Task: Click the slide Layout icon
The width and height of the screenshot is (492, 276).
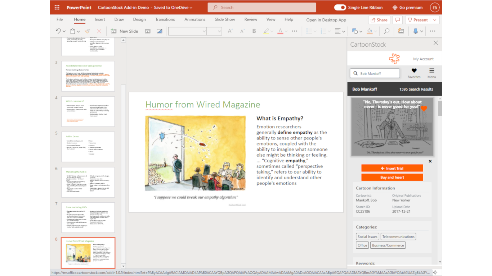Action: pyautogui.click(x=147, y=31)
